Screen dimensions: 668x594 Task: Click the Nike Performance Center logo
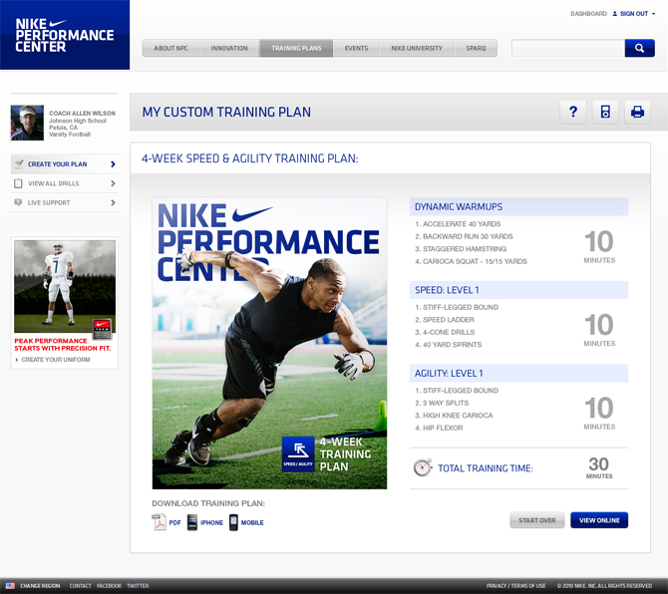coord(65,35)
